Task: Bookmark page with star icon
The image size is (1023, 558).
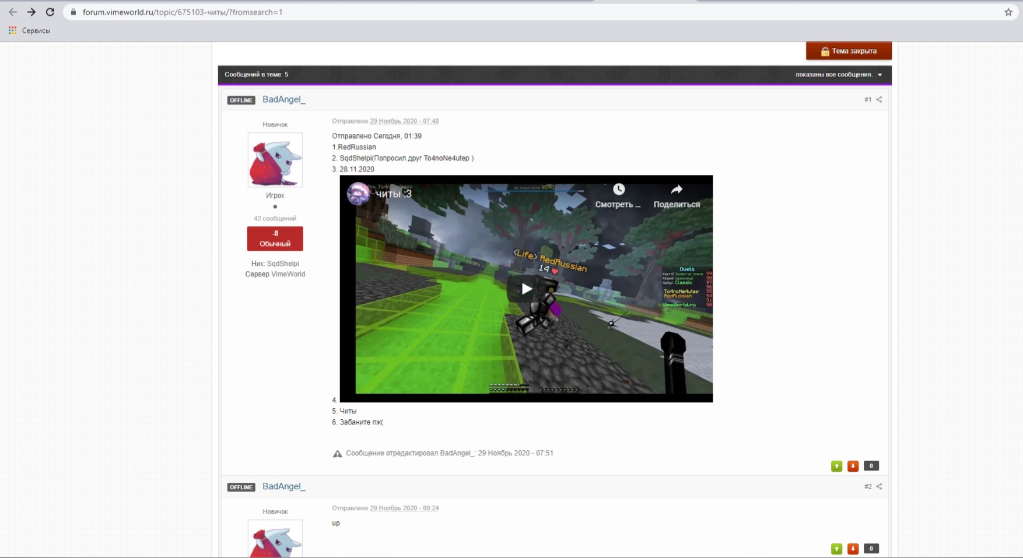Action: pos(1008,12)
